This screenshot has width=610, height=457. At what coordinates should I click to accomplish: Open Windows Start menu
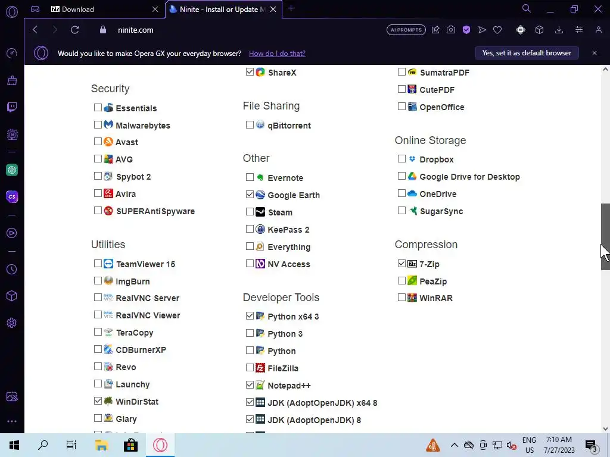[x=14, y=445]
